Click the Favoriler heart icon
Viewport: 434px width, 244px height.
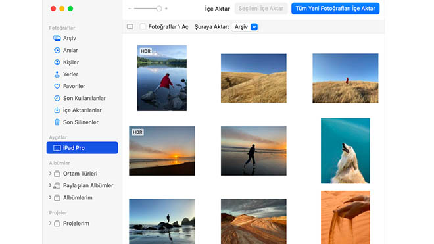(x=57, y=86)
